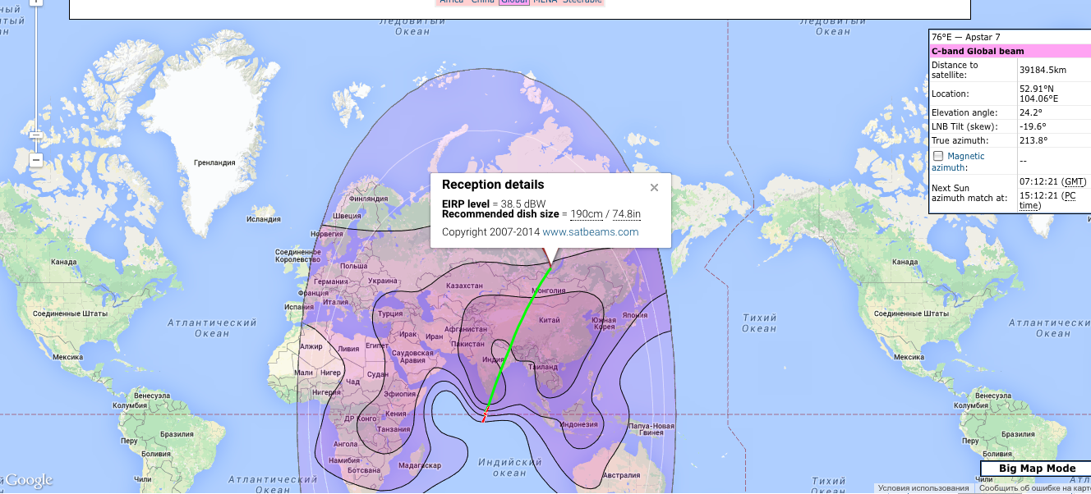Click the 190cm dish size value

587,214
